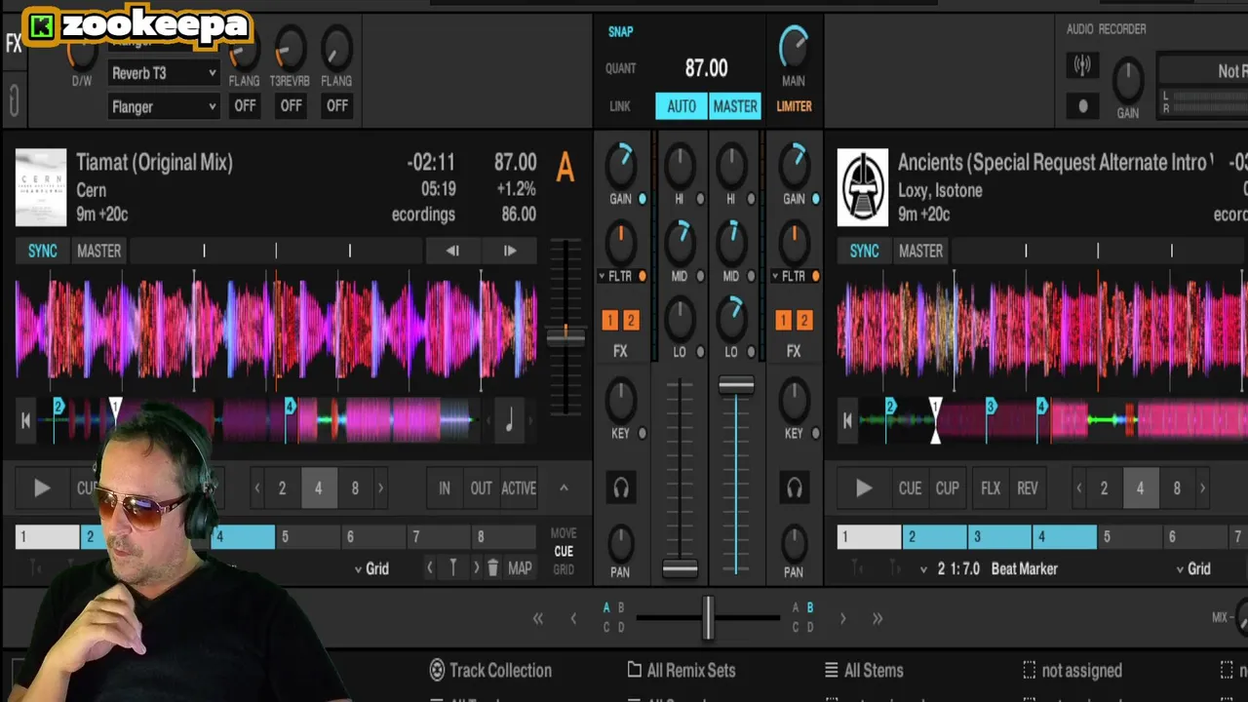Turn on the T3REVRB effect OFF button
This screenshot has height=702, width=1248.
click(291, 106)
